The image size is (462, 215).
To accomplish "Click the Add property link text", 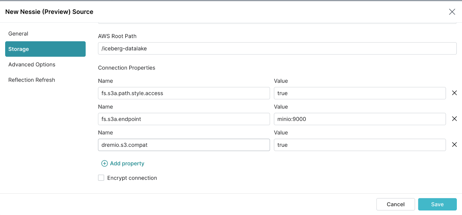I will (127, 163).
